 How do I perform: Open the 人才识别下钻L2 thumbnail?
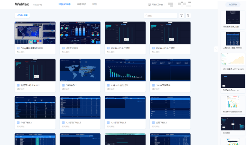[80, 107]
